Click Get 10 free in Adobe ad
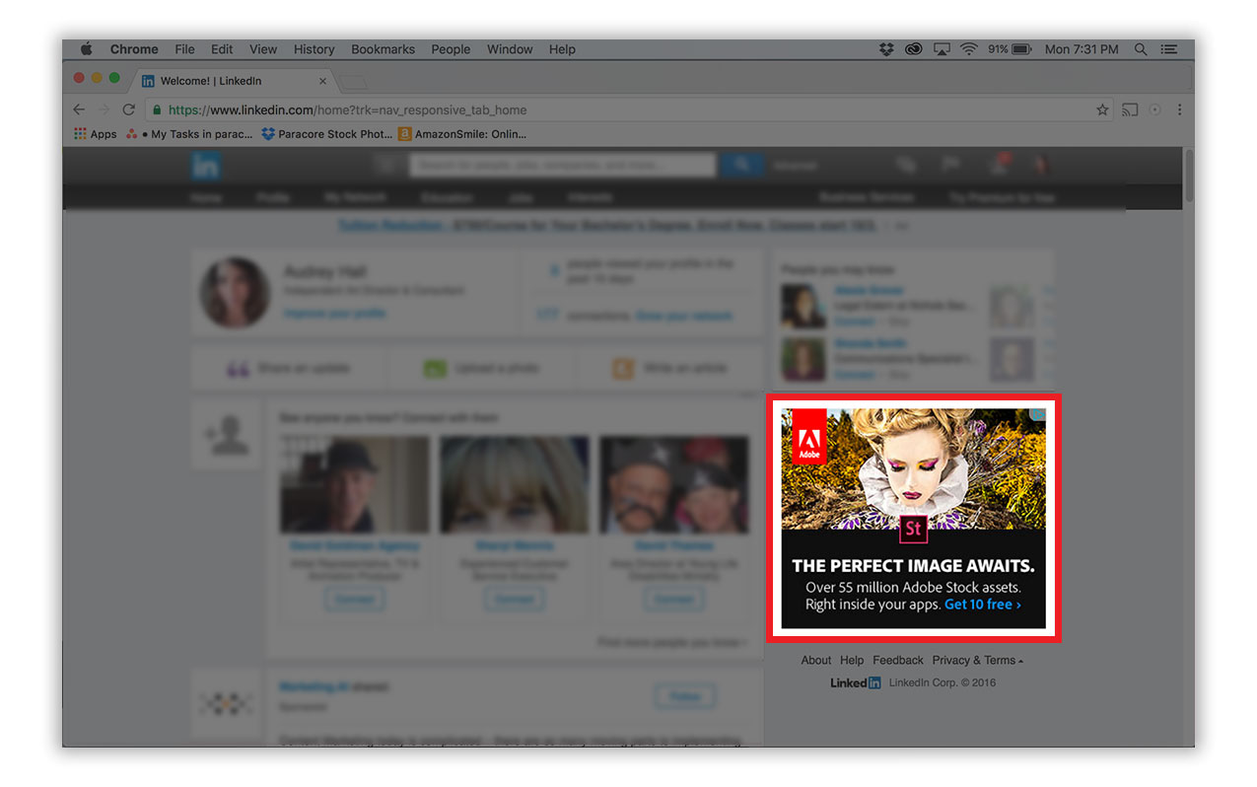This screenshot has width=1257, height=787. (x=983, y=605)
